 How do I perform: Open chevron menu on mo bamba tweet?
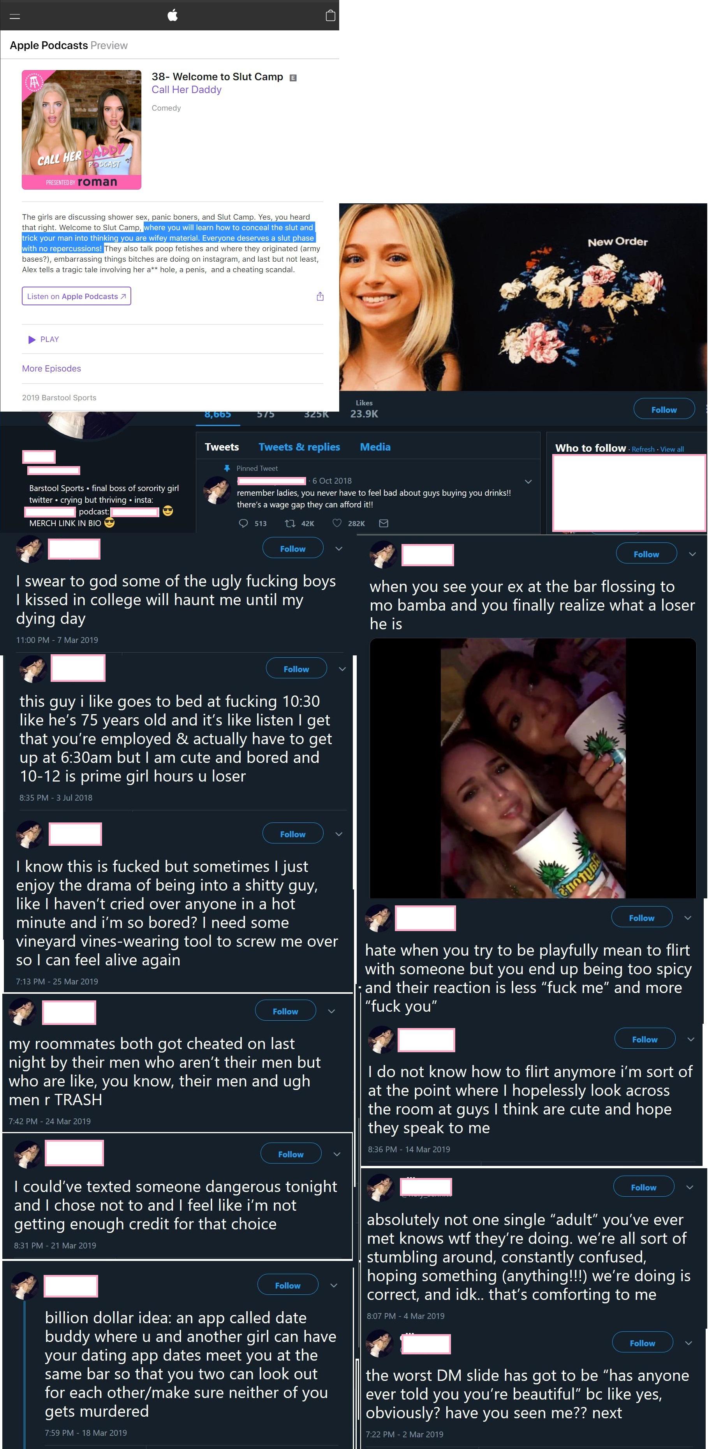click(x=692, y=554)
